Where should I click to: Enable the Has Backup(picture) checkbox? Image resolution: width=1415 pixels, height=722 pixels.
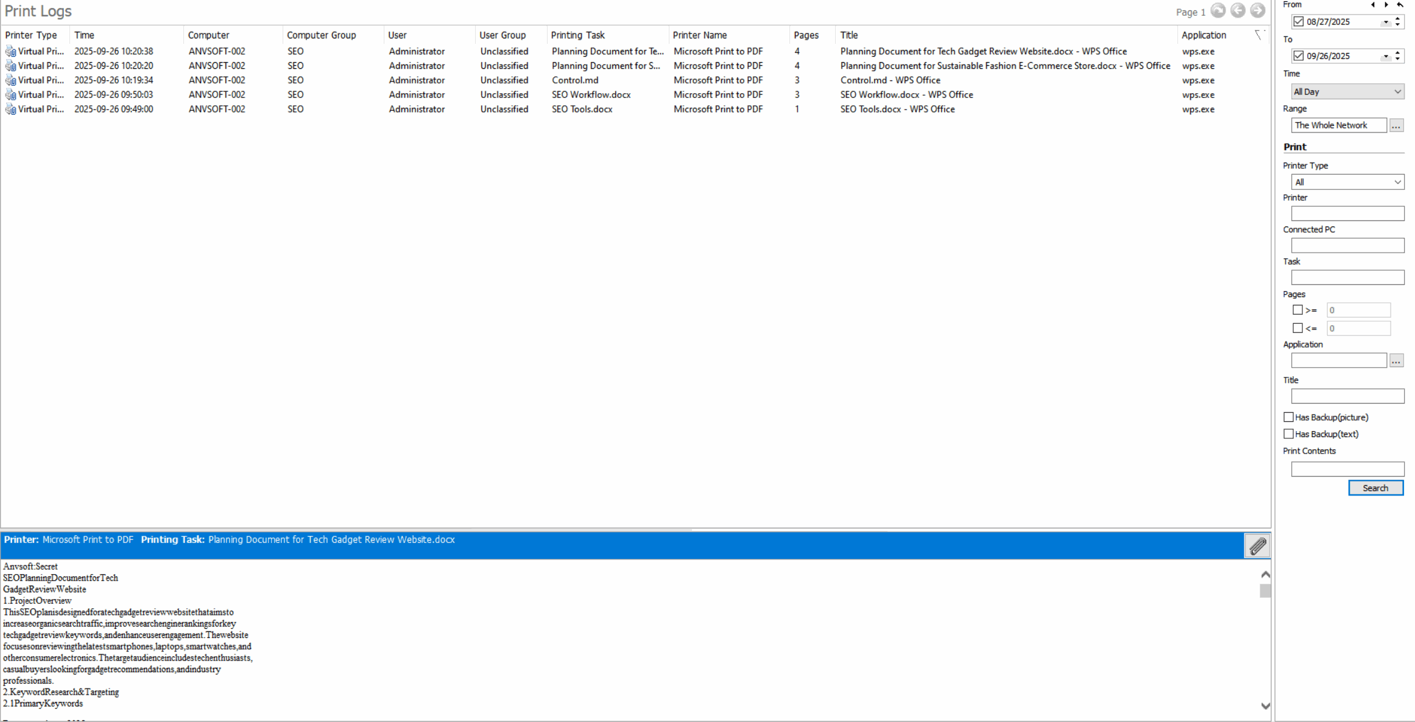click(1288, 416)
